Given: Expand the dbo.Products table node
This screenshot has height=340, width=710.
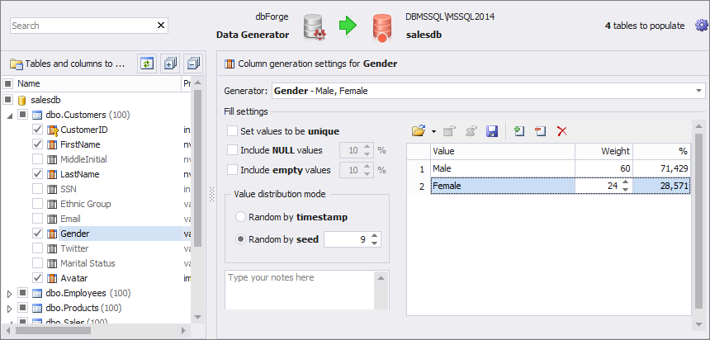Looking at the screenshot, I should 10,309.
